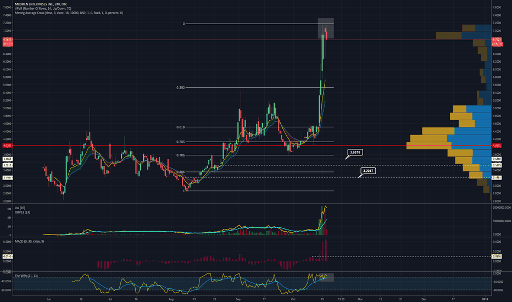Image resolution: width=512 pixels, height=302 pixels.
Task: Select the 3.2047 price callout
Action: [368, 171]
